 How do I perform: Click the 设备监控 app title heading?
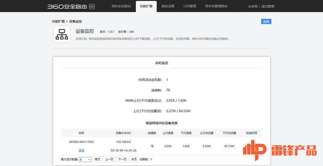(x=85, y=31)
